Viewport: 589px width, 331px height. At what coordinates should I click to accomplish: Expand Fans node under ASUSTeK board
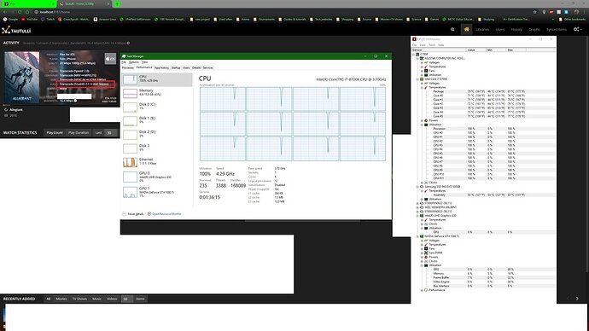click(422, 71)
